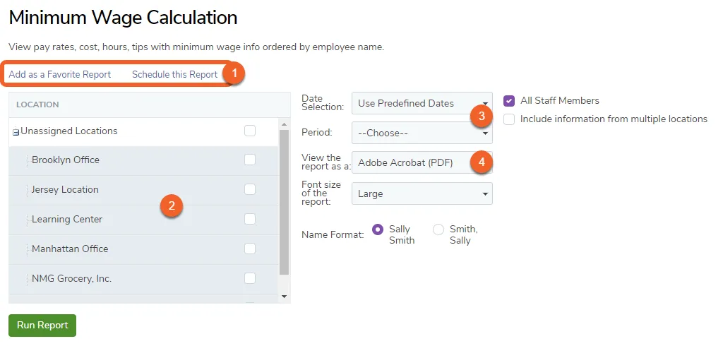The width and height of the screenshot is (723, 346).
Task: Check the Brooklyn Office checkbox
Action: [250, 160]
